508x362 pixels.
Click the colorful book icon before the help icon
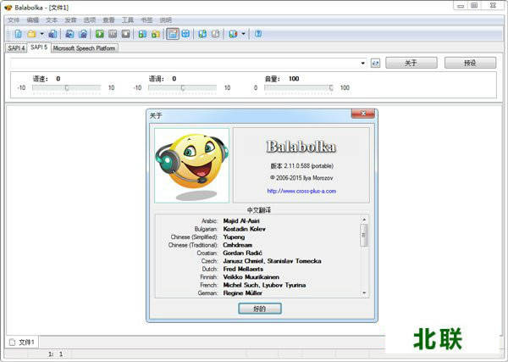233,34
